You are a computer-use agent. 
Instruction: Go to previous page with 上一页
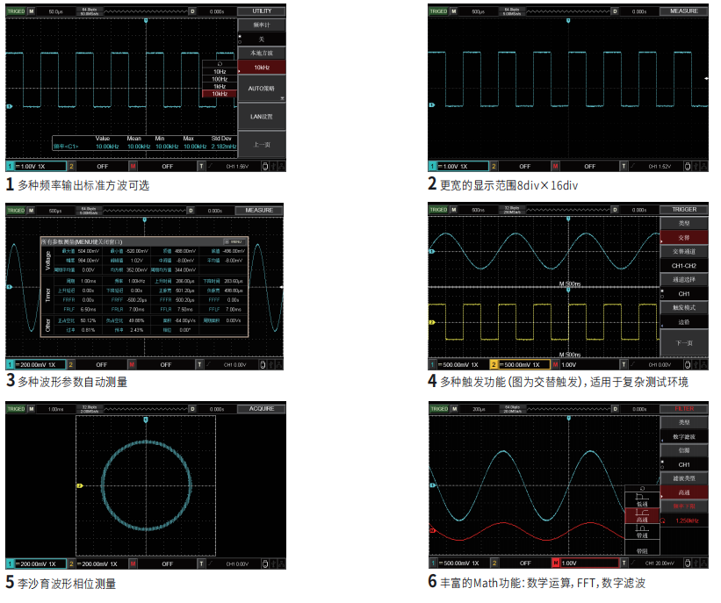click(262, 144)
